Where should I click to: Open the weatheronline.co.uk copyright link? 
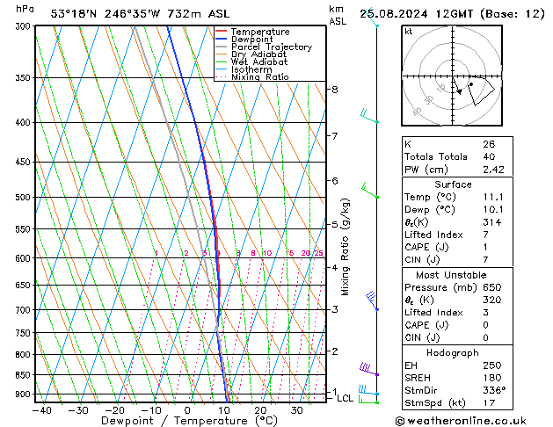click(x=461, y=421)
